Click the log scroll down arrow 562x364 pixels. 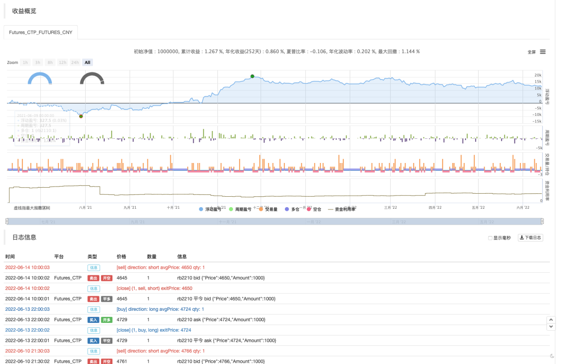pos(551,327)
